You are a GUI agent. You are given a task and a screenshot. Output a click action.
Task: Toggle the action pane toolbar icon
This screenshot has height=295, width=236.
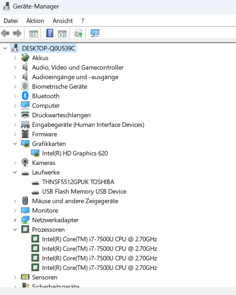[62, 34]
